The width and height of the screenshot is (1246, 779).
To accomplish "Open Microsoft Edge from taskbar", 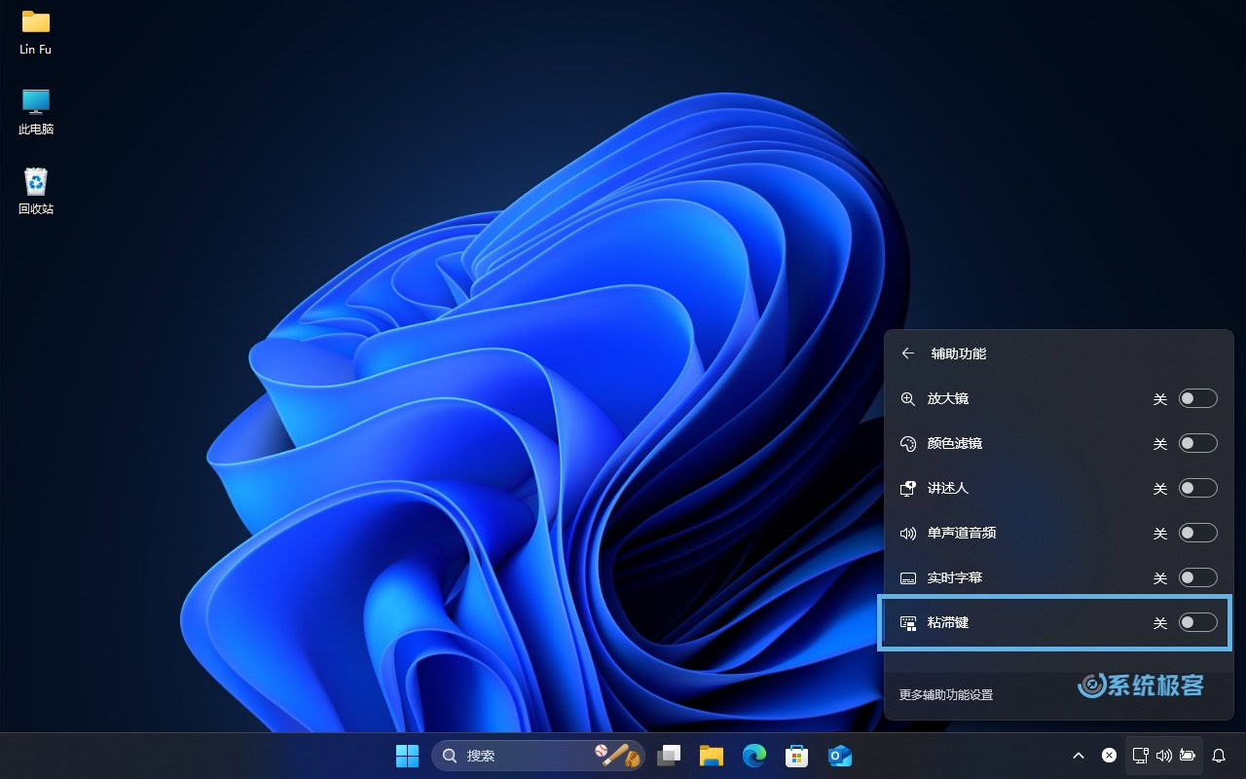I will point(754,756).
